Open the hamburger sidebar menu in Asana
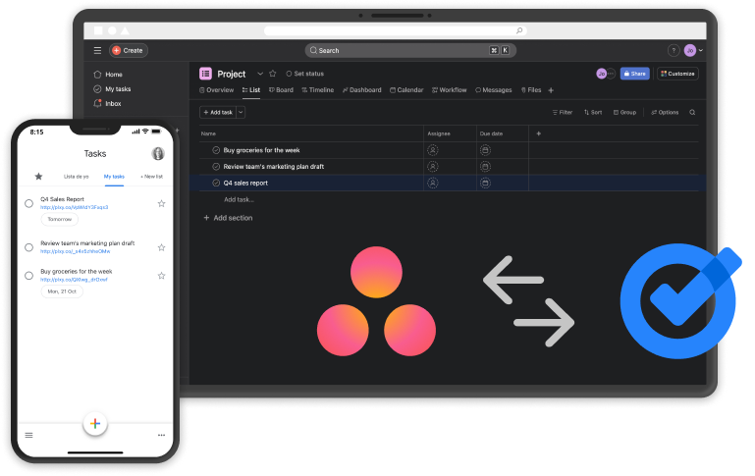 coord(97,50)
